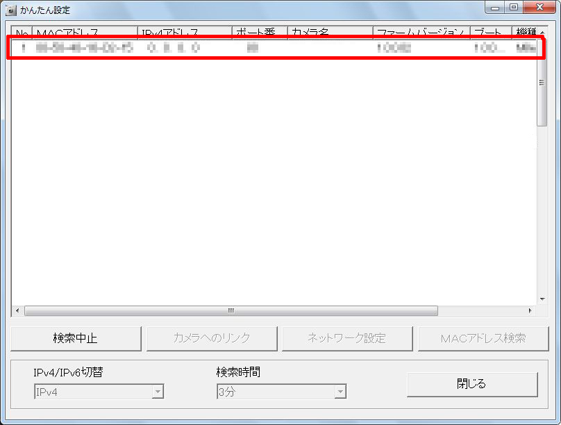561x425 pixels.
Task: Click the かんたん設定 title bar app icon
Action: coord(11,10)
